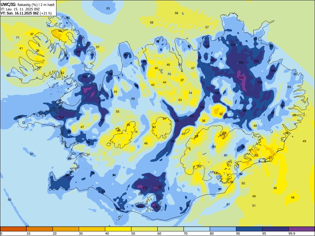315x236 pixels.
Task: Click the '30' legend scale label
Action: (x=81, y=233)
